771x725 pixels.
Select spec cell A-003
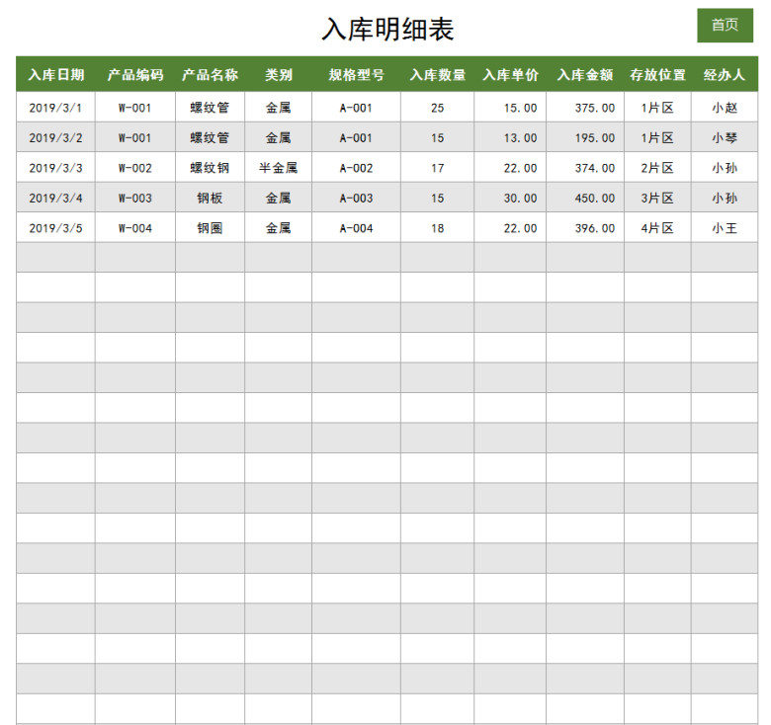pos(356,198)
